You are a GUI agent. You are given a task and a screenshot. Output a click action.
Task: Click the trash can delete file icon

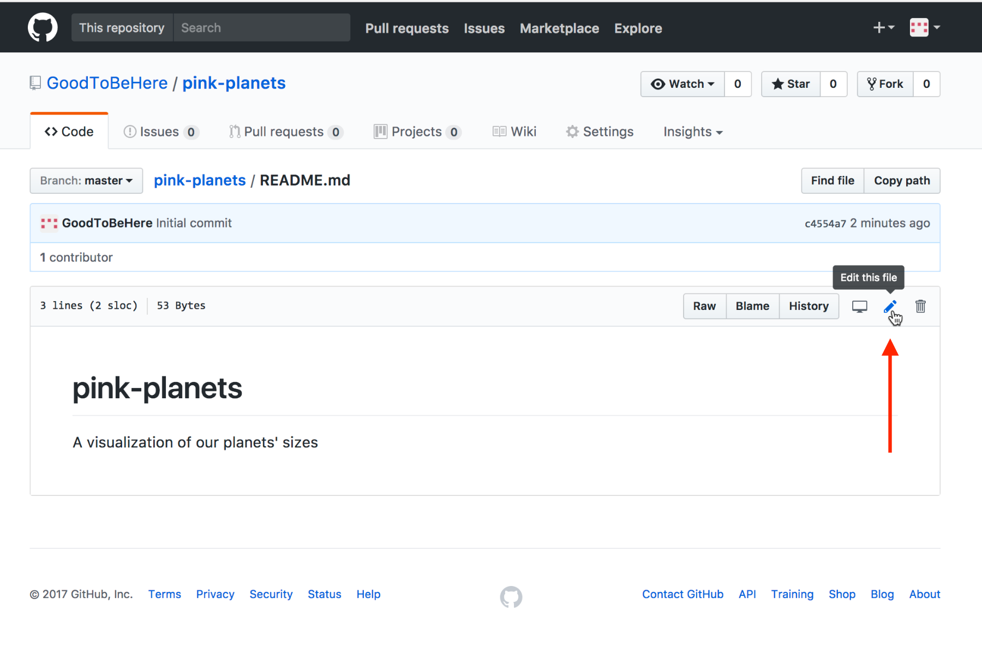[x=920, y=306]
